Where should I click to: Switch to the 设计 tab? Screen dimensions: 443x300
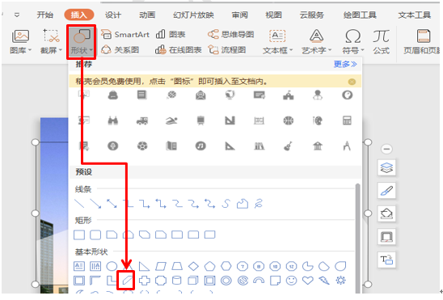tap(113, 15)
